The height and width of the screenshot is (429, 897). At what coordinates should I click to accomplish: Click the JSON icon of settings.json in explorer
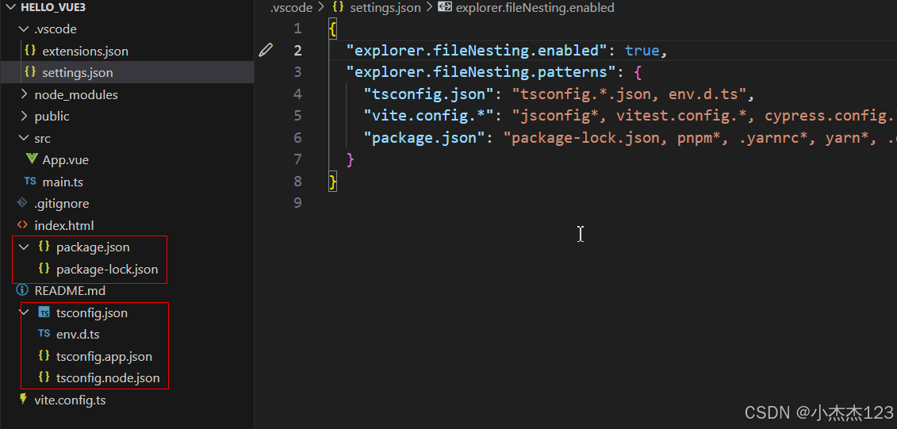[30, 73]
